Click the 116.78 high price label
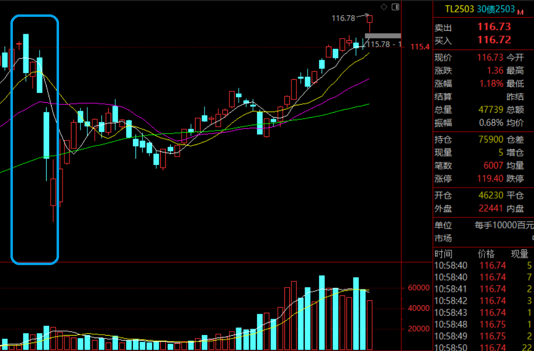 (343, 18)
